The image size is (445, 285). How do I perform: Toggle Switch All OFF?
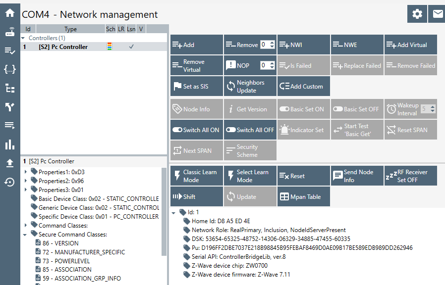click(x=250, y=130)
